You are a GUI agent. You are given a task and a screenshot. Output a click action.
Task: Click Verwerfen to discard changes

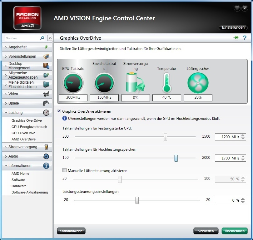click(206, 231)
